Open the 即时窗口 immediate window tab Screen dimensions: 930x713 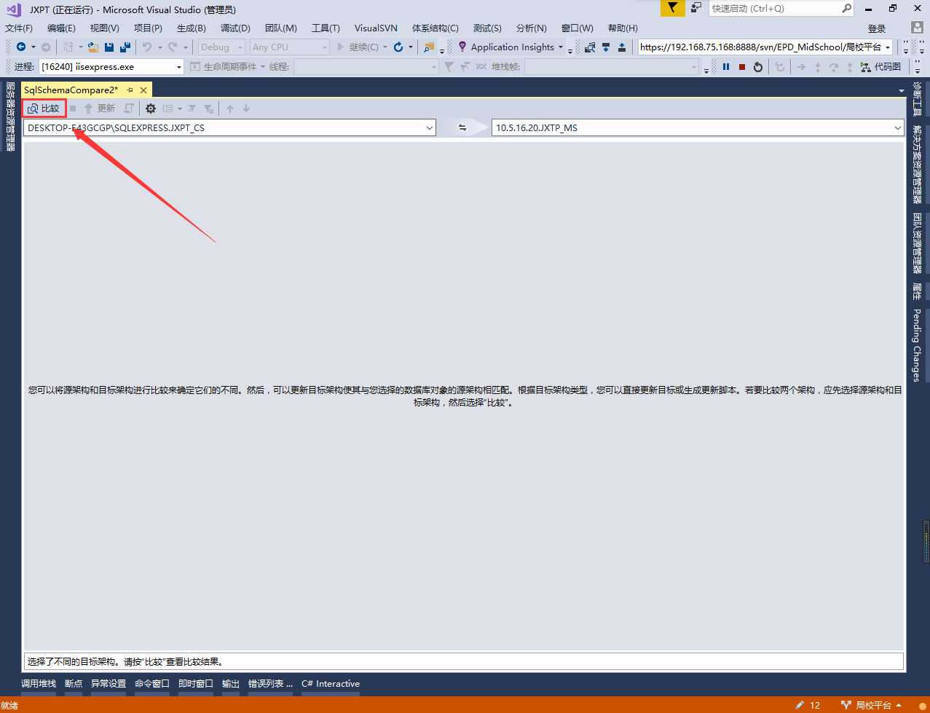[x=196, y=683]
